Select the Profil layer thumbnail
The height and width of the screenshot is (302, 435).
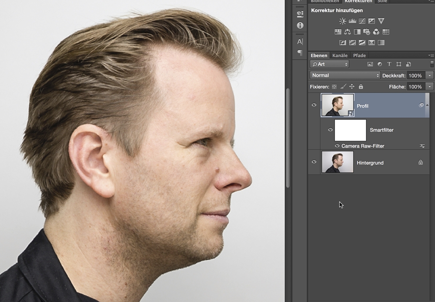[x=338, y=105]
